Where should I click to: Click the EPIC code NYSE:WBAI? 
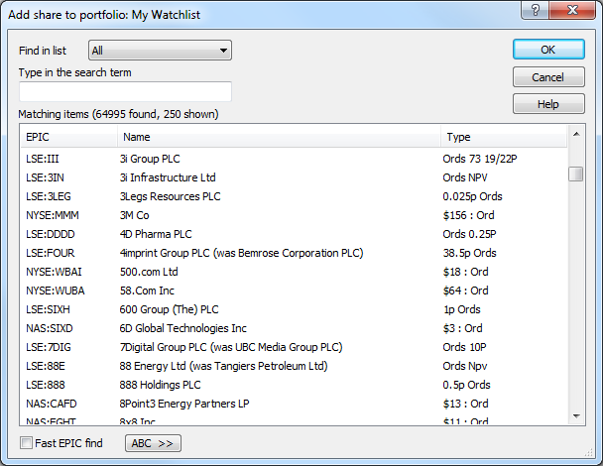click(x=54, y=272)
